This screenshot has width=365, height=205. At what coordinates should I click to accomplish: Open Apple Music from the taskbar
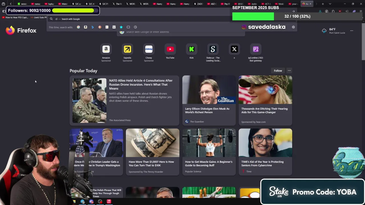[109, 201]
